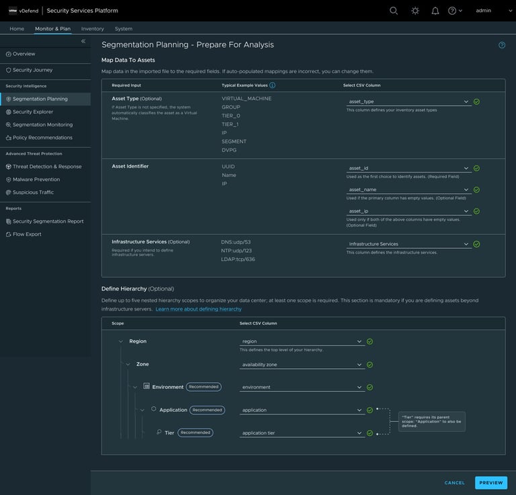This screenshot has width=516, height=495.
Task: Collapse the Environment scope chevron
Action: 135,387
